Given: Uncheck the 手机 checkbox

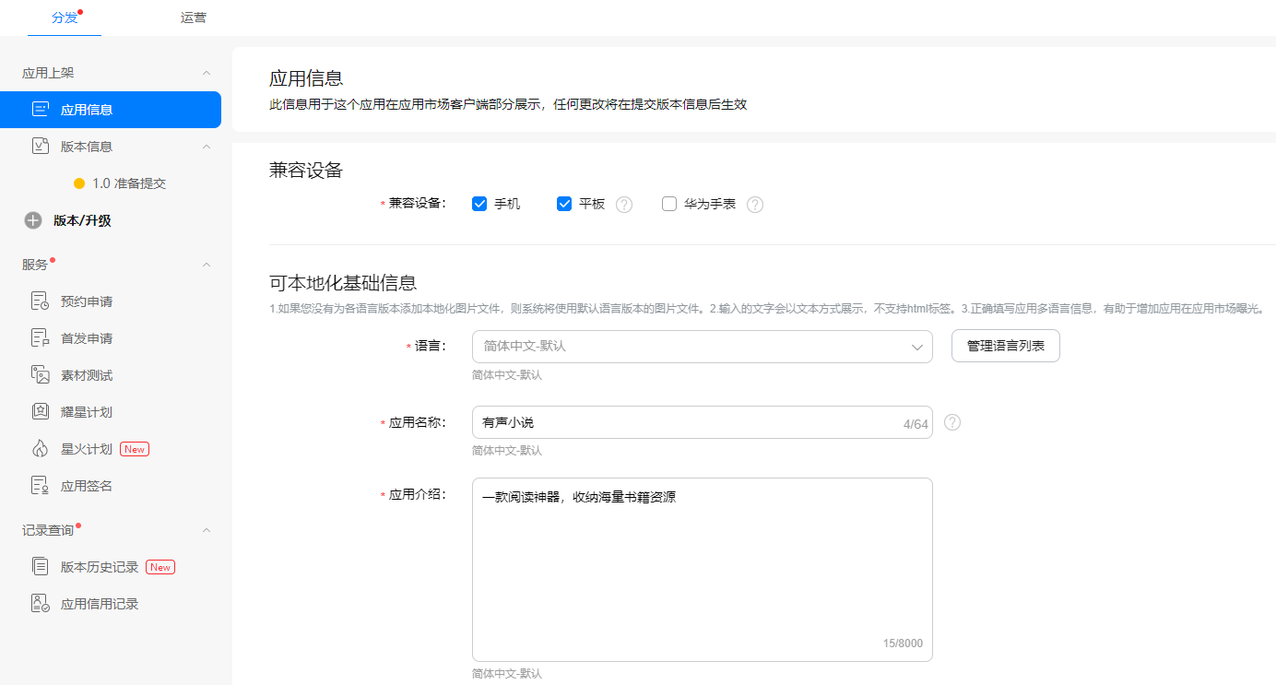Looking at the screenshot, I should [479, 204].
